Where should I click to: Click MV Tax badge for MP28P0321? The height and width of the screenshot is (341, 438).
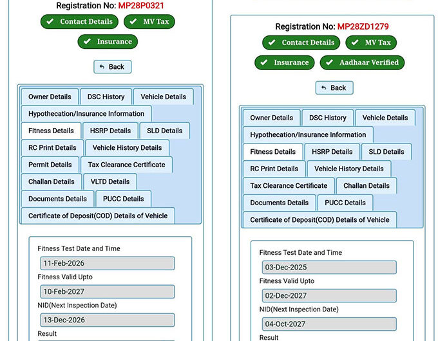[x=150, y=21]
